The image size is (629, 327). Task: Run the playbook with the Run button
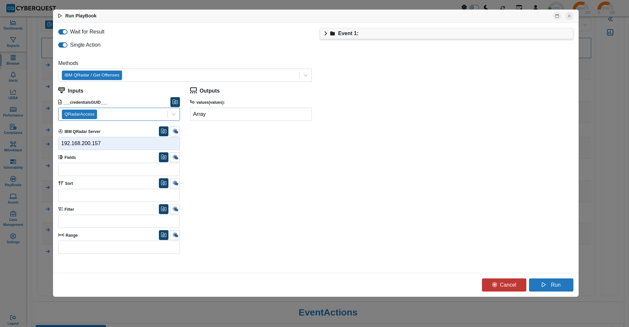(551, 285)
